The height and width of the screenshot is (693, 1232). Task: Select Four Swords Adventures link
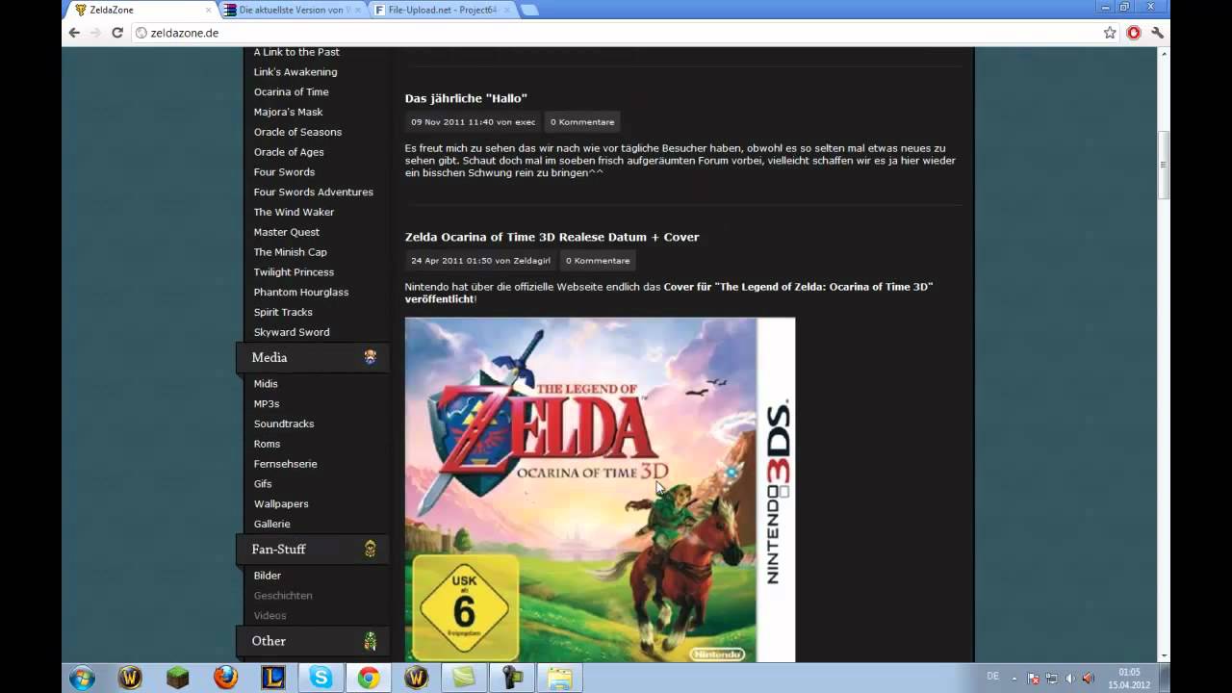314,192
